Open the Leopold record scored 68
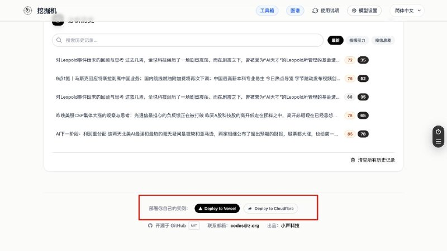447x251 pixels. (x=198, y=97)
